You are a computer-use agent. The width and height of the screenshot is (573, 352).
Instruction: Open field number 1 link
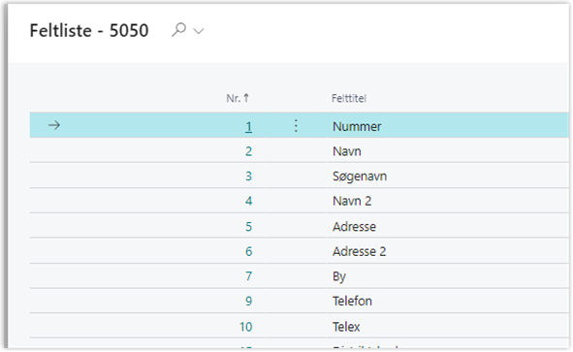coord(248,126)
